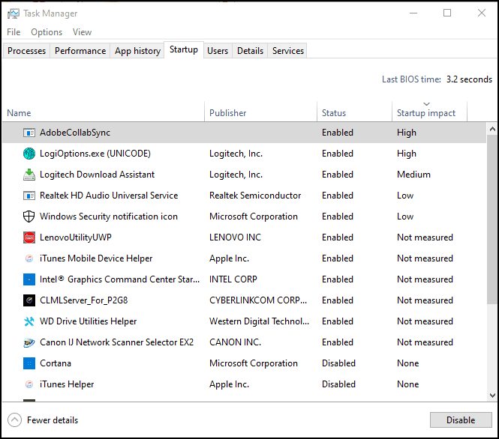Click the scrollbar down arrow

tap(492, 395)
